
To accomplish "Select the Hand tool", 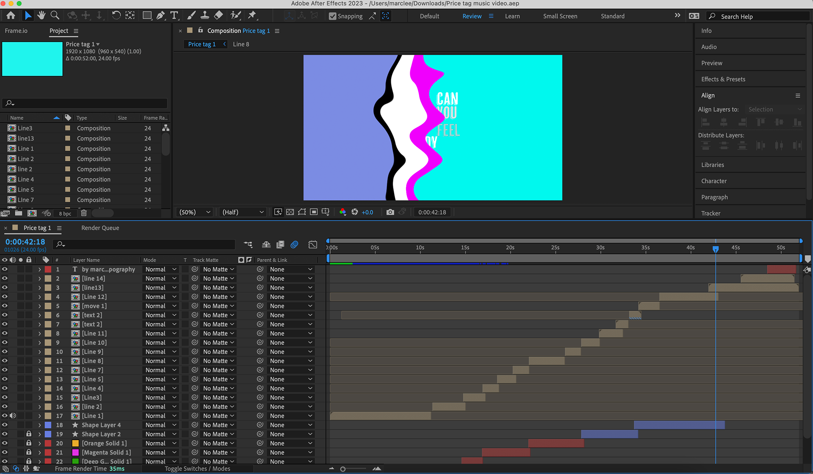I will 41,16.
